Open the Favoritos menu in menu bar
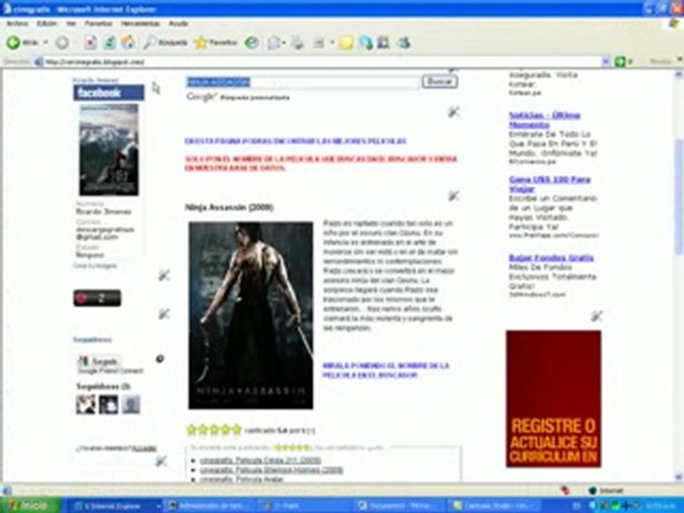Viewport: 684px width, 513px height. coord(98,24)
